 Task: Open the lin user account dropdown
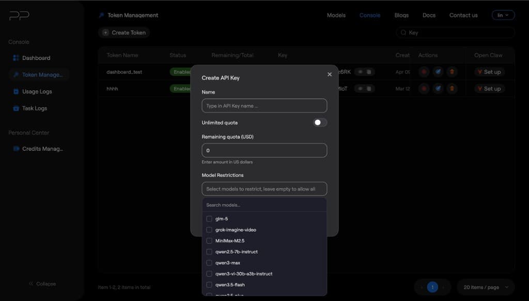pos(503,15)
